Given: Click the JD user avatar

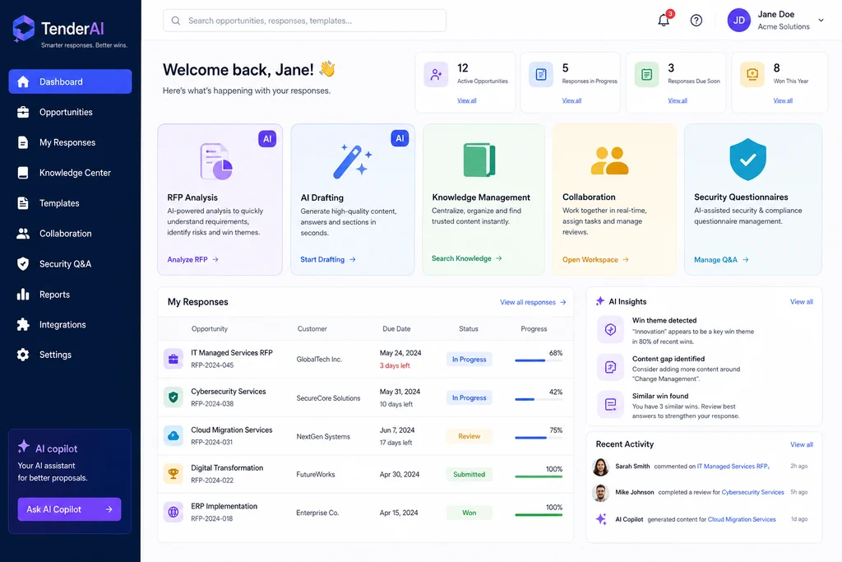Looking at the screenshot, I should point(738,21).
